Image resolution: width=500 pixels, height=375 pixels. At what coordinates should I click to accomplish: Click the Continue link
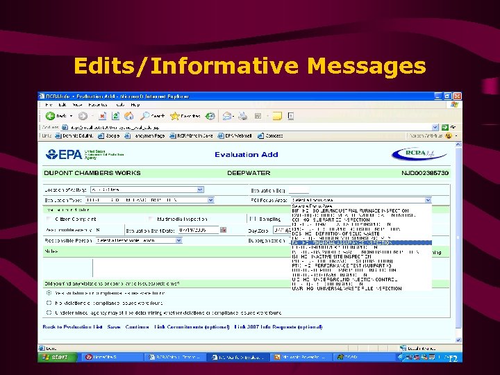point(137,327)
